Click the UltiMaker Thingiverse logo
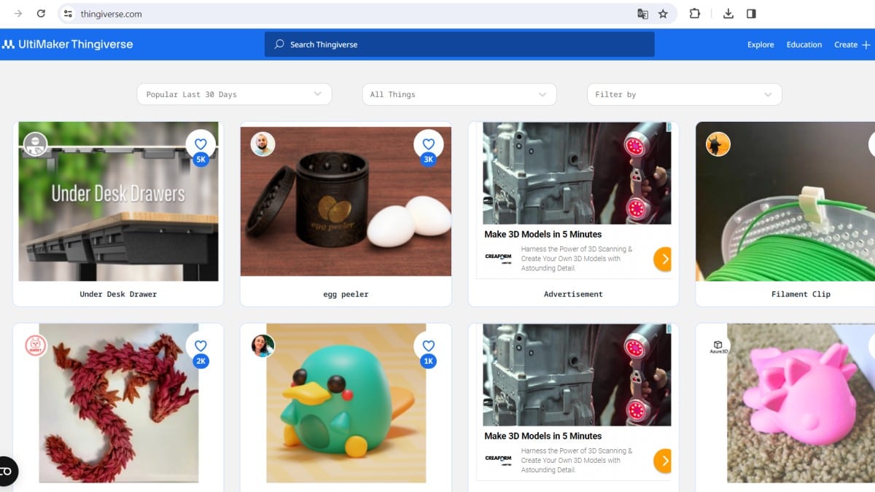 (x=67, y=44)
